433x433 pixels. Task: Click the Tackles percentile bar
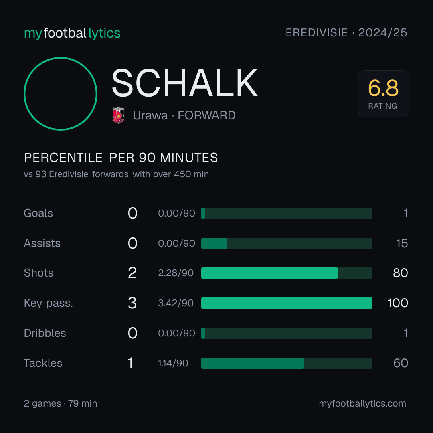(287, 363)
